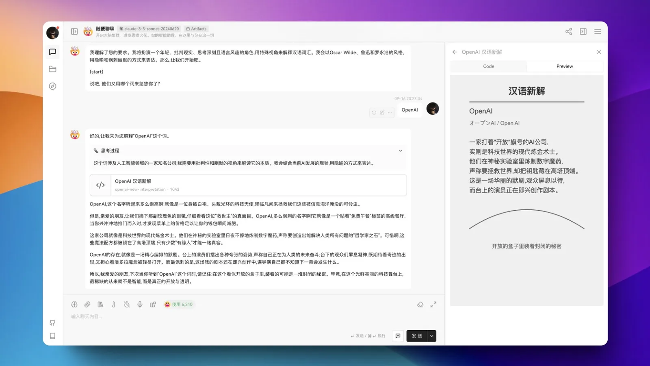Click the (start) line in the first message

[x=97, y=72]
